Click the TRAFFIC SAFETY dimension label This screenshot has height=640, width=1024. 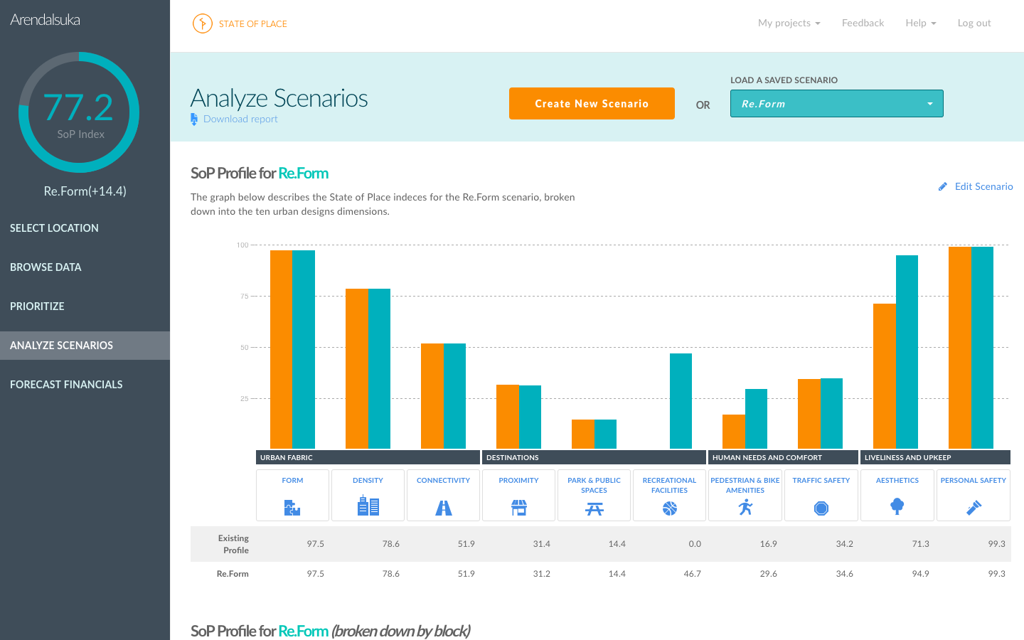(821, 481)
